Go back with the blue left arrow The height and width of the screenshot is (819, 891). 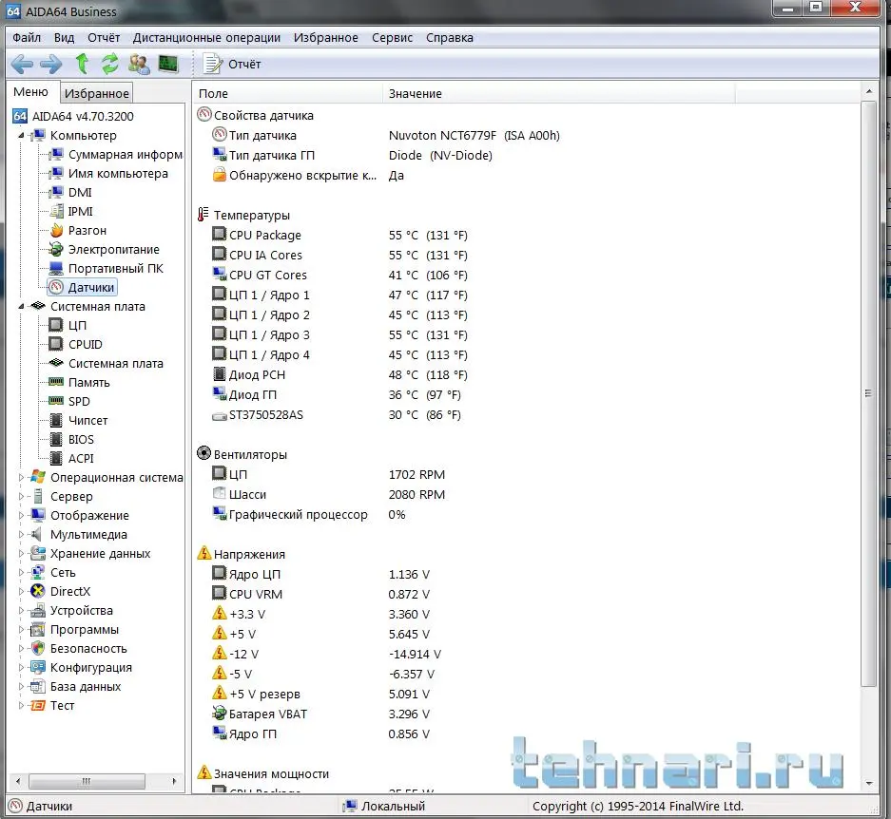[x=22, y=64]
